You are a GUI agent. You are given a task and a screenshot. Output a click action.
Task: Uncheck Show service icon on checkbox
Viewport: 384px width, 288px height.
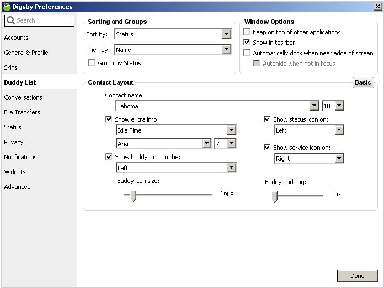click(x=267, y=148)
